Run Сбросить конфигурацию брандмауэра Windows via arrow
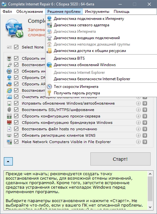The image size is (157, 214). [x=145, y=123]
